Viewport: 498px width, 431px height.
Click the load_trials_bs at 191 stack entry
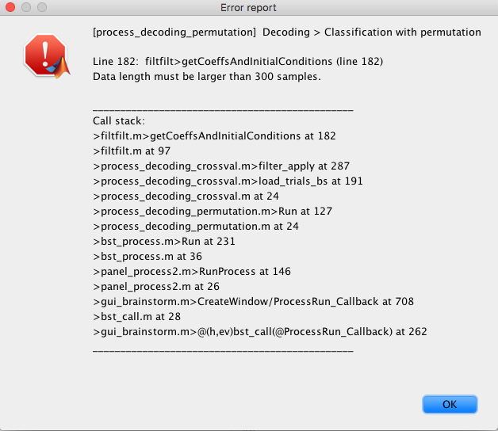click(x=228, y=181)
